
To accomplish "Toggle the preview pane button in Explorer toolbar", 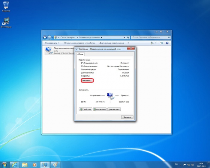I will 161,43.
